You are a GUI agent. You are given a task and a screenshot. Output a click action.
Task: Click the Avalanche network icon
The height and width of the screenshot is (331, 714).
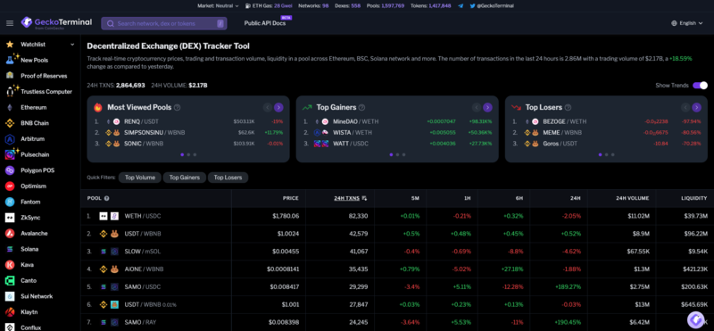pyautogui.click(x=10, y=233)
